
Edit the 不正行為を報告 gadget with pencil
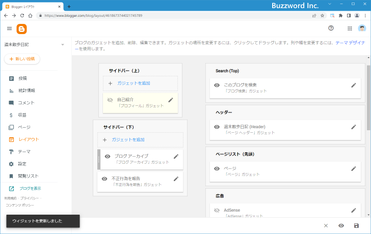pyautogui.click(x=176, y=179)
